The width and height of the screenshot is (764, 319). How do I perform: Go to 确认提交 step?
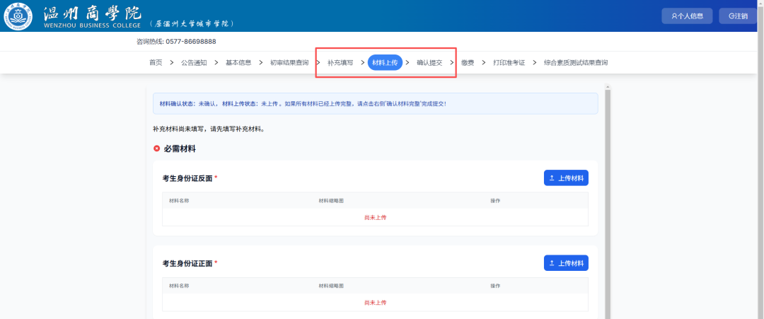pos(429,63)
